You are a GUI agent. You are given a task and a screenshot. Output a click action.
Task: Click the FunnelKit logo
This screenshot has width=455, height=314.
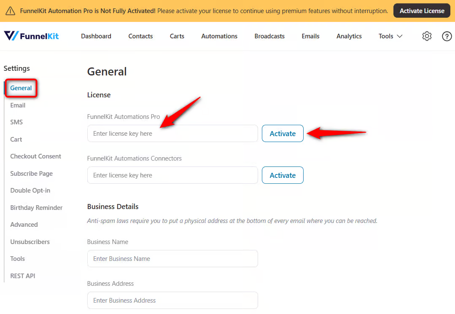31,36
